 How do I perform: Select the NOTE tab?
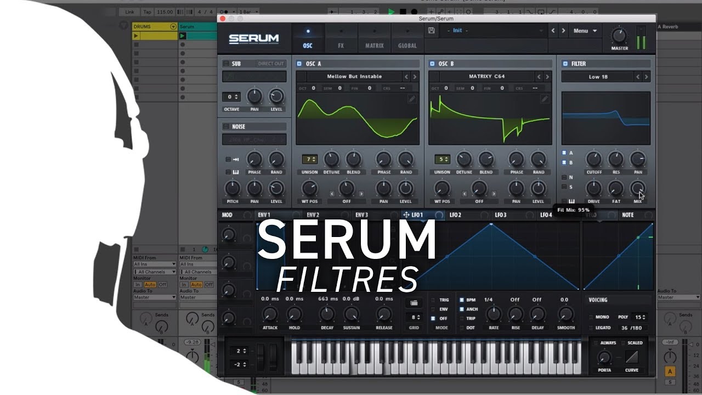(x=628, y=215)
